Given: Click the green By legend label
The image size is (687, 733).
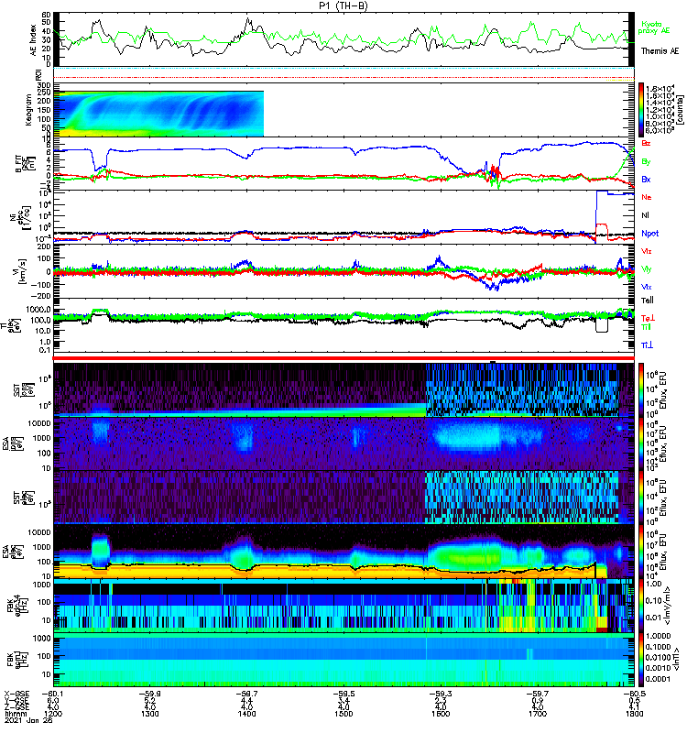Looking at the screenshot, I should tap(646, 162).
